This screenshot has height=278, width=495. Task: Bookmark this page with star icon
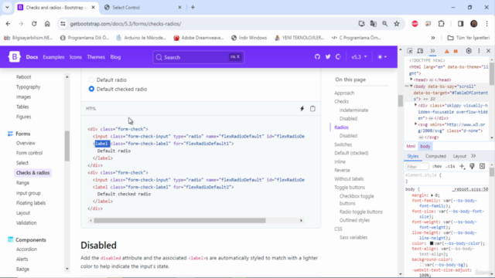pos(397,24)
